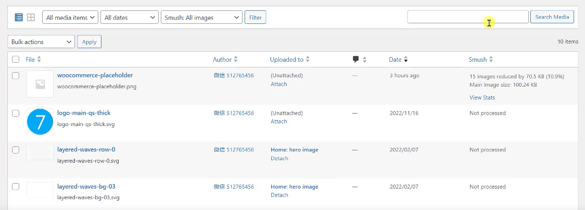
Task: Sort the list by Uploaded to column
Action: (x=287, y=60)
